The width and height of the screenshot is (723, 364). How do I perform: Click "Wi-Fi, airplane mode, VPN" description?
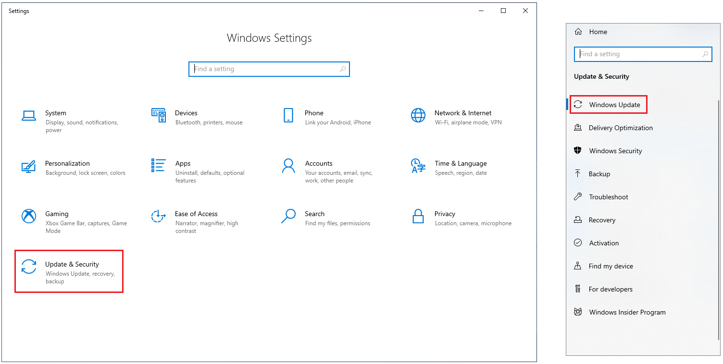(468, 122)
